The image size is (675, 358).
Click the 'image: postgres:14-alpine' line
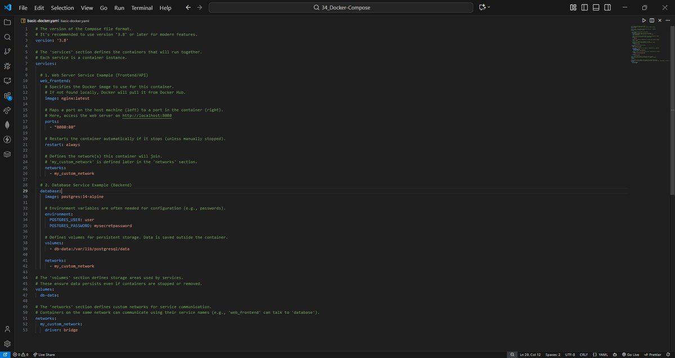pos(74,197)
